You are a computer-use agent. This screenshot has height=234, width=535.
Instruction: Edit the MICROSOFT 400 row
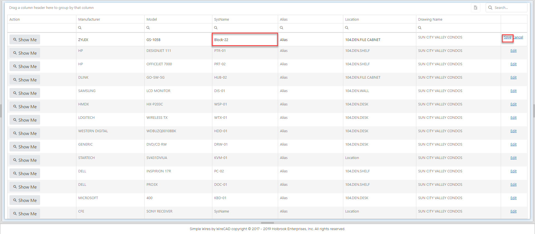click(x=513, y=198)
